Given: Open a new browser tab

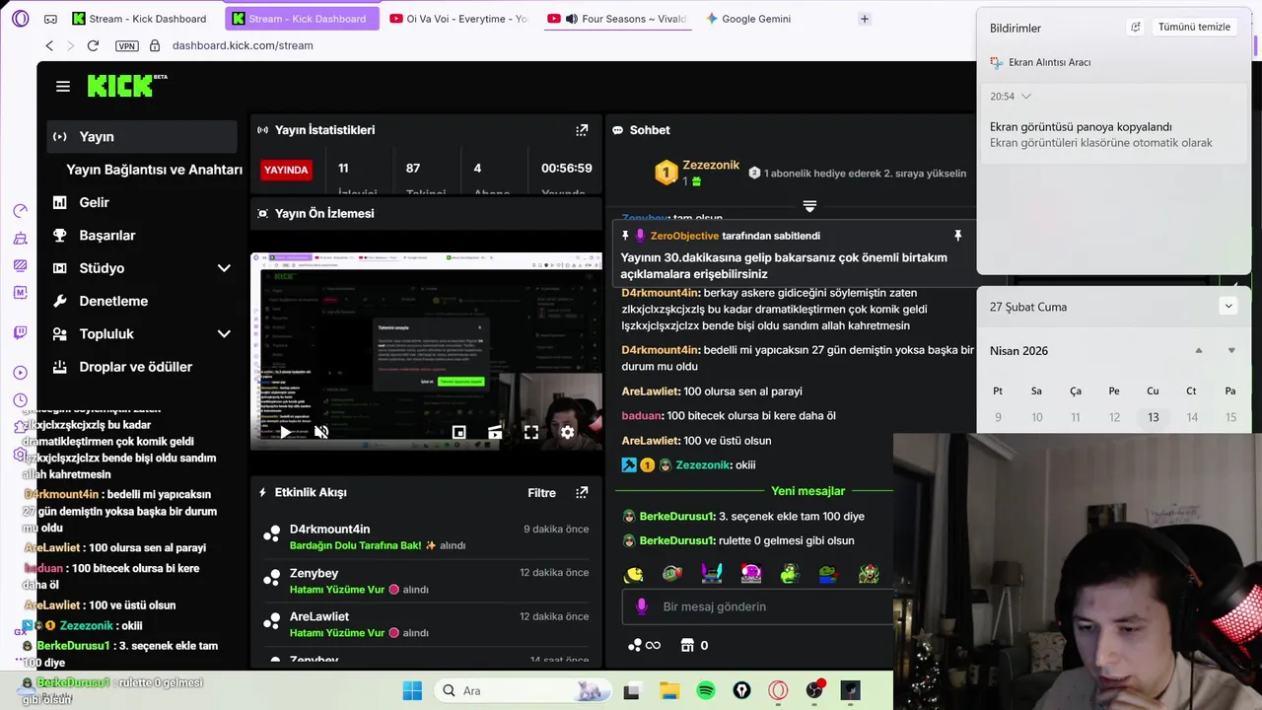Looking at the screenshot, I should [865, 19].
